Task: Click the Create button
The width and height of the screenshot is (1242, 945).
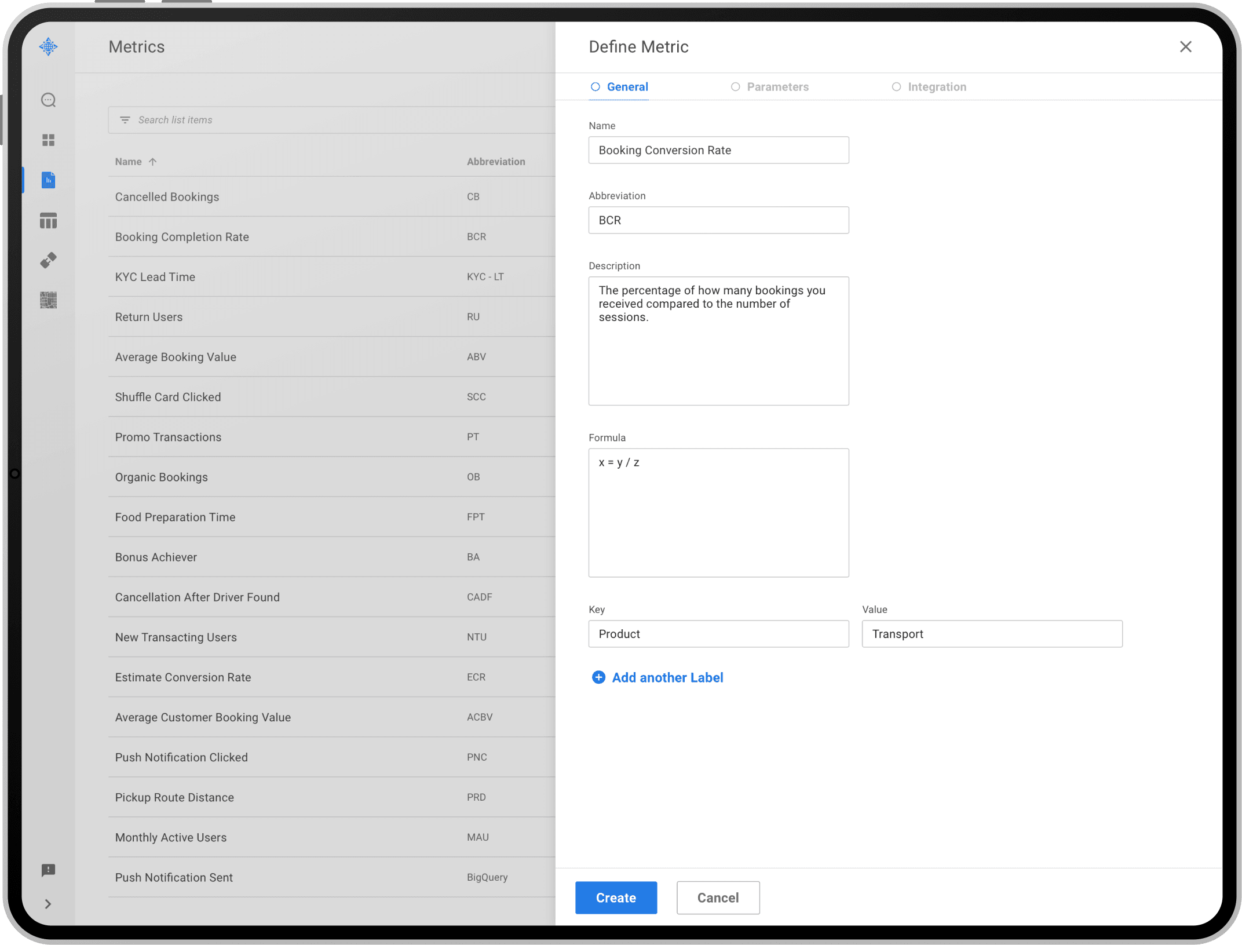Action: [616, 897]
